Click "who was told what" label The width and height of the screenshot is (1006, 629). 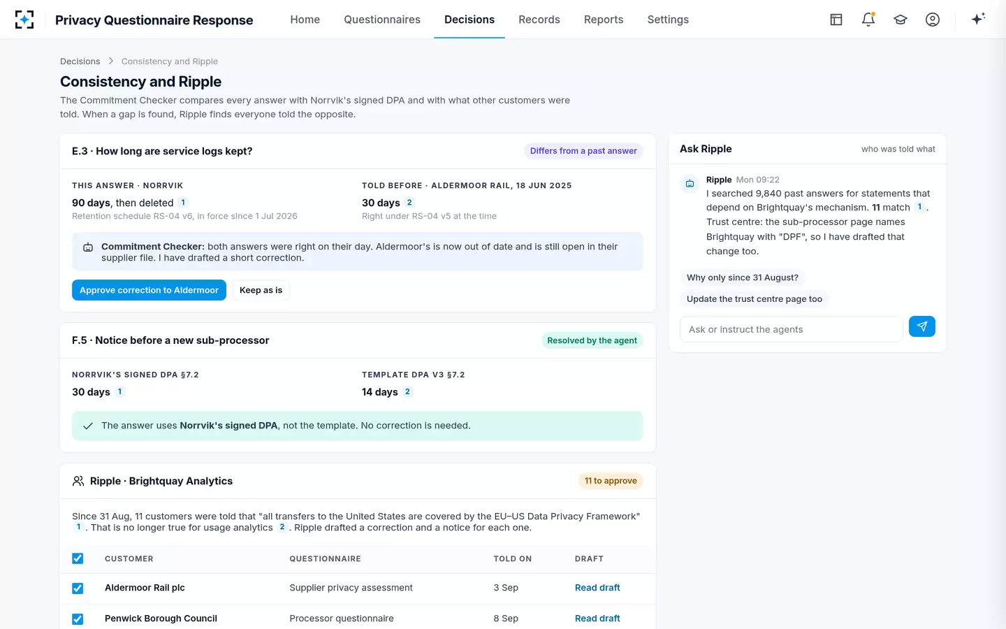coord(898,149)
